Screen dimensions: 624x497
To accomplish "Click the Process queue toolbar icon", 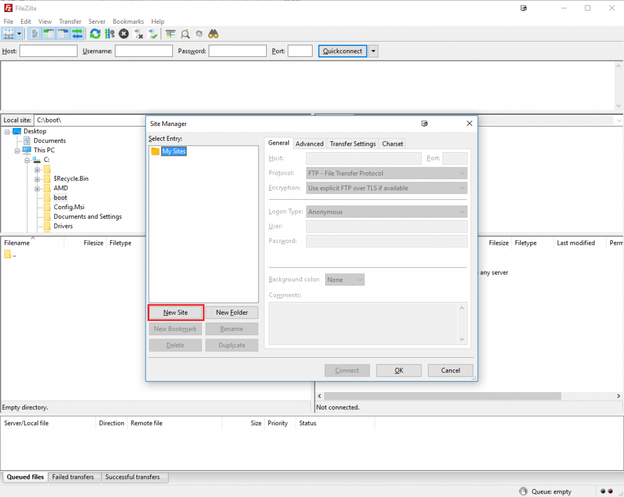I will [x=109, y=34].
